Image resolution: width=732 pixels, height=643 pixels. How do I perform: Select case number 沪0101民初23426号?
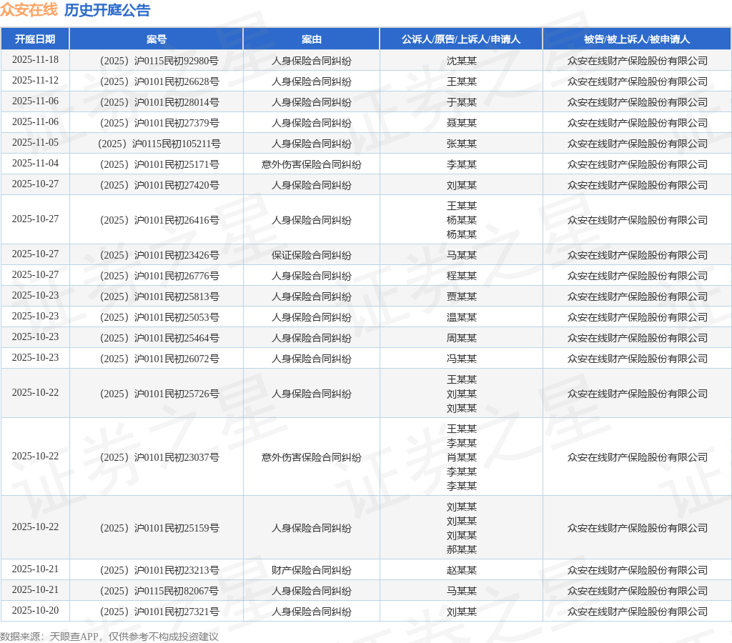[177, 255]
